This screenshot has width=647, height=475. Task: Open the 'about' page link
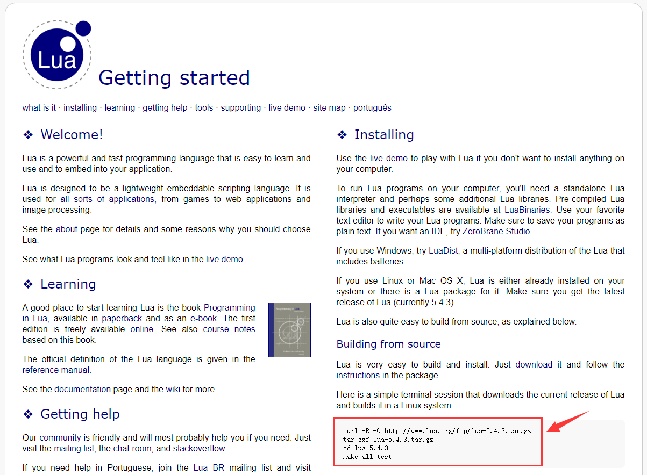[x=67, y=229]
